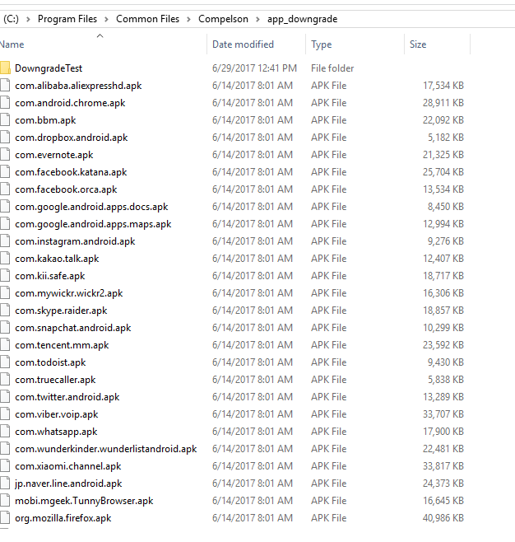Click file icon of com.mywickr.wickr2.apk

5,292
